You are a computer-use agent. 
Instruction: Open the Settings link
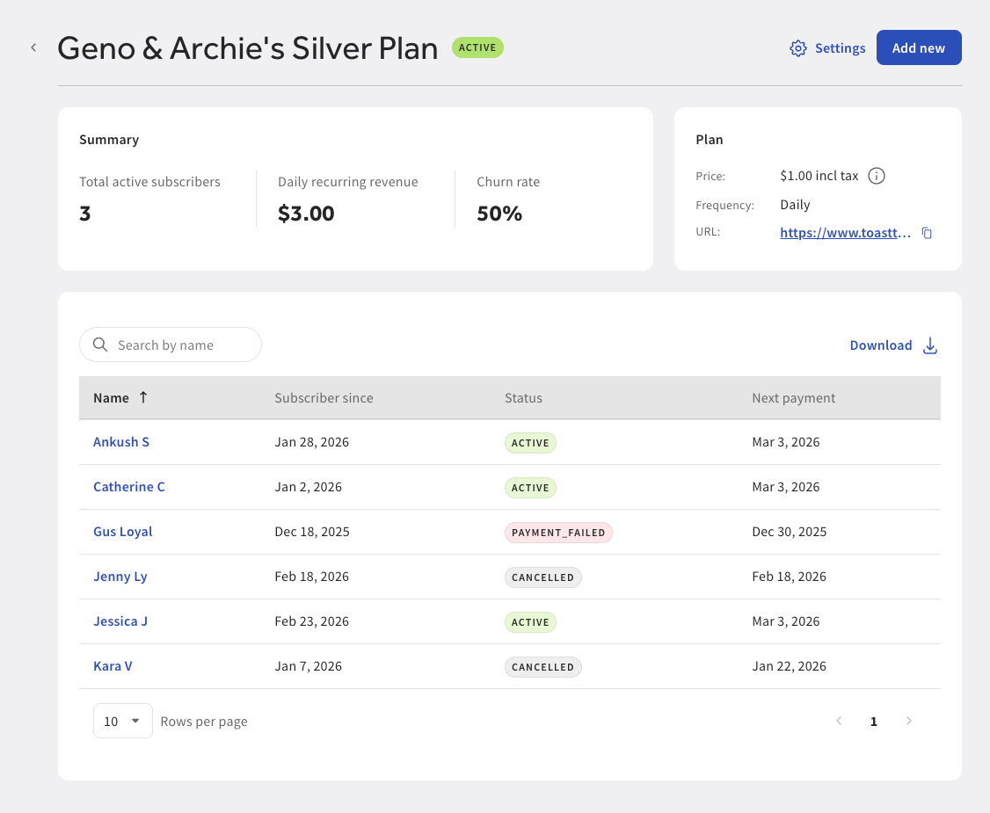pyautogui.click(x=840, y=48)
